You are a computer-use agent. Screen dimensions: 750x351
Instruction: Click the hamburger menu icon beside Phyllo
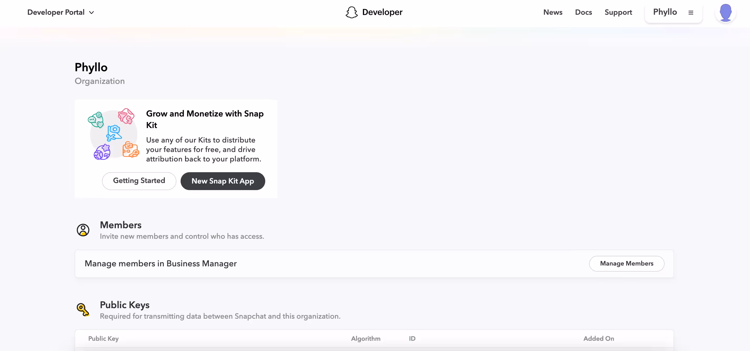point(691,13)
